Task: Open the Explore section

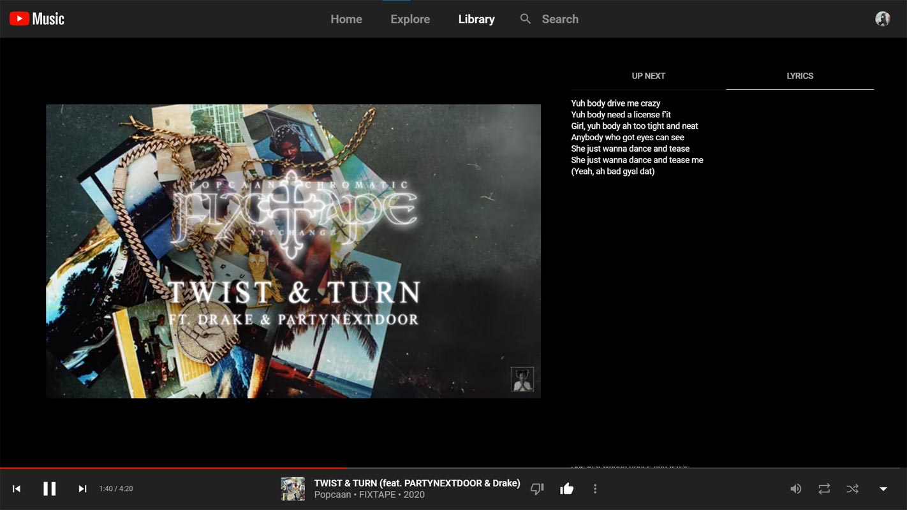Action: (x=410, y=19)
